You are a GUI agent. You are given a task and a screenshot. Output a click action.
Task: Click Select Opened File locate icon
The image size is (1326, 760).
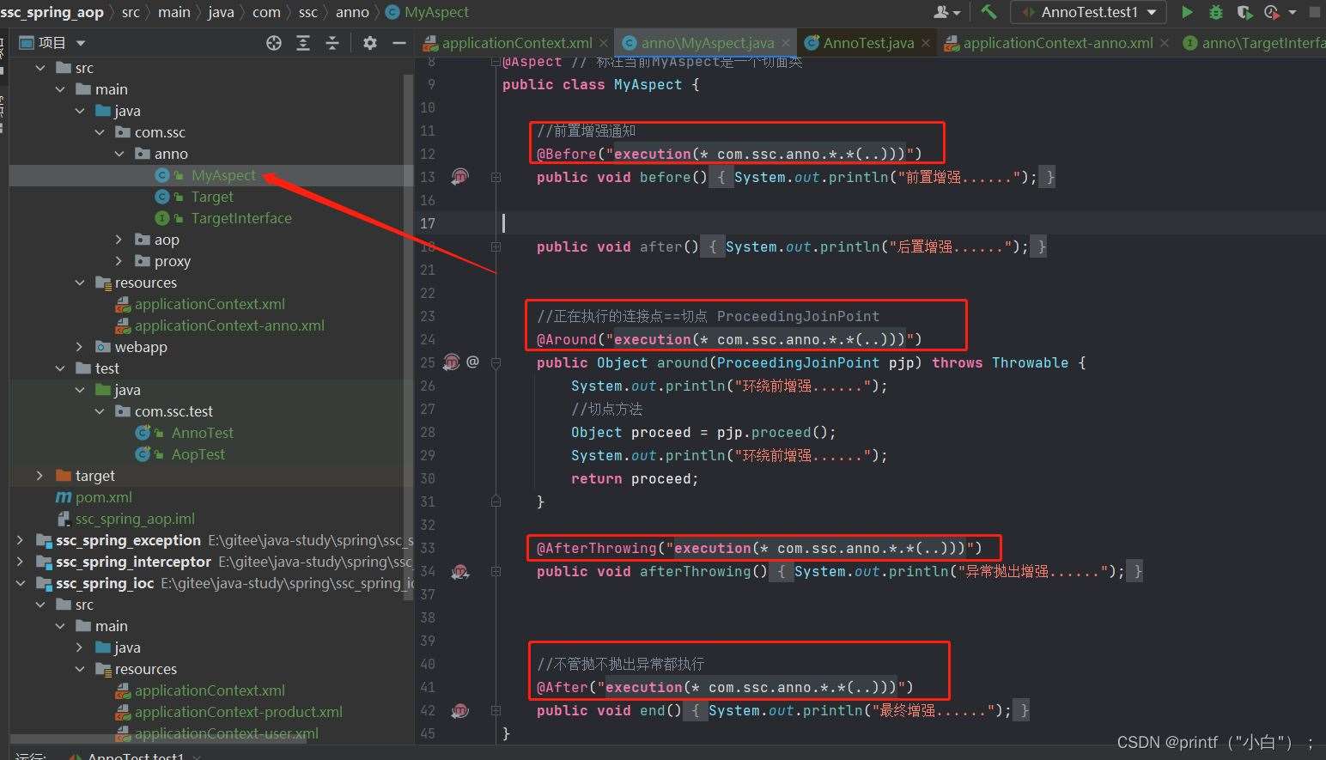pyautogui.click(x=274, y=43)
